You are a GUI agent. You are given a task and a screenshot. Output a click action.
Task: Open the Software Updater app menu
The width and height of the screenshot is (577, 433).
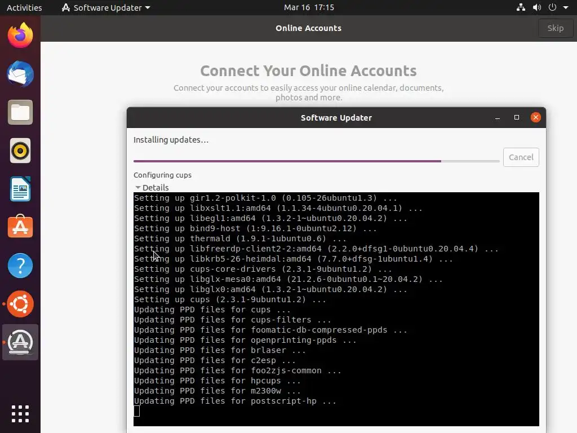[x=106, y=7]
